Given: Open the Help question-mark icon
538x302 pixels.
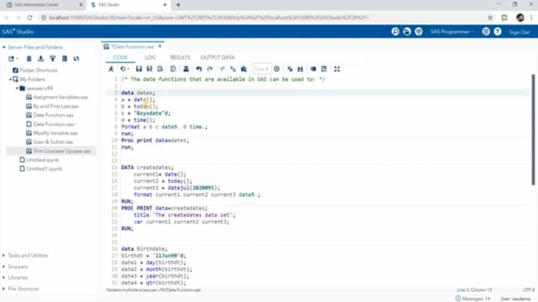Looking at the screenshot, I should coord(498,32).
